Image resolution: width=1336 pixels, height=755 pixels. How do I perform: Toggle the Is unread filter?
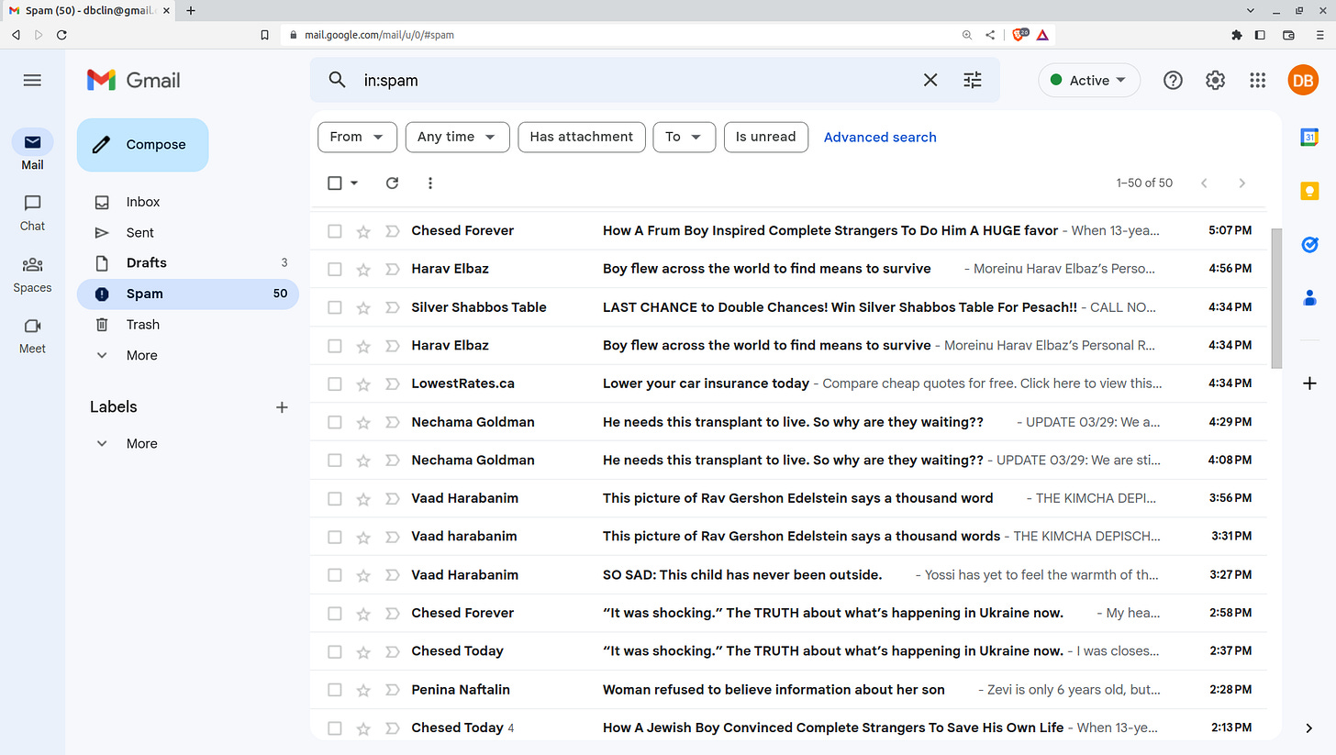766,137
